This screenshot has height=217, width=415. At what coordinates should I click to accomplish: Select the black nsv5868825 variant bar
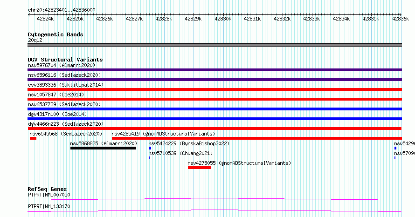pyautogui.click(x=103, y=148)
